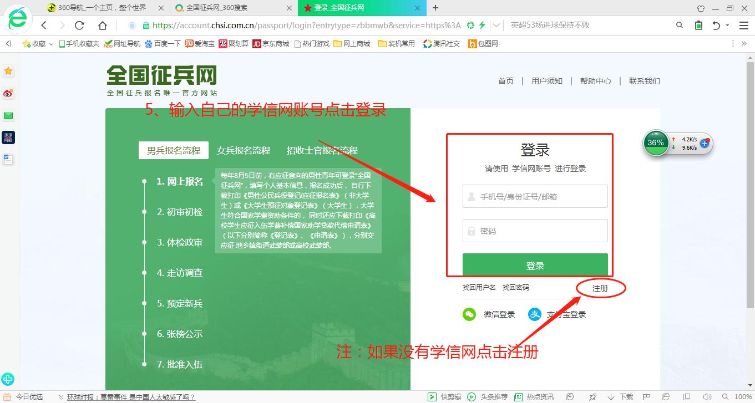This screenshot has height=403, width=755.
Task: Expand the address bar dropdown arrow
Action: click(x=496, y=25)
